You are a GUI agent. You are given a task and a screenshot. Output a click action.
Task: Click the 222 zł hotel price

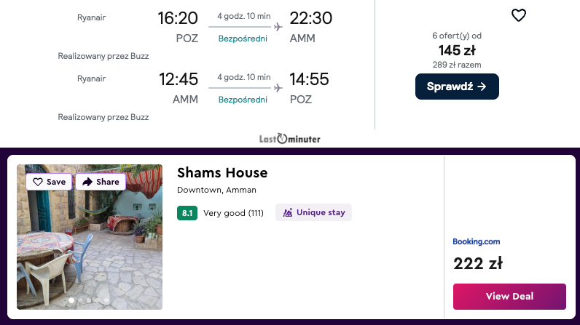[x=477, y=263]
